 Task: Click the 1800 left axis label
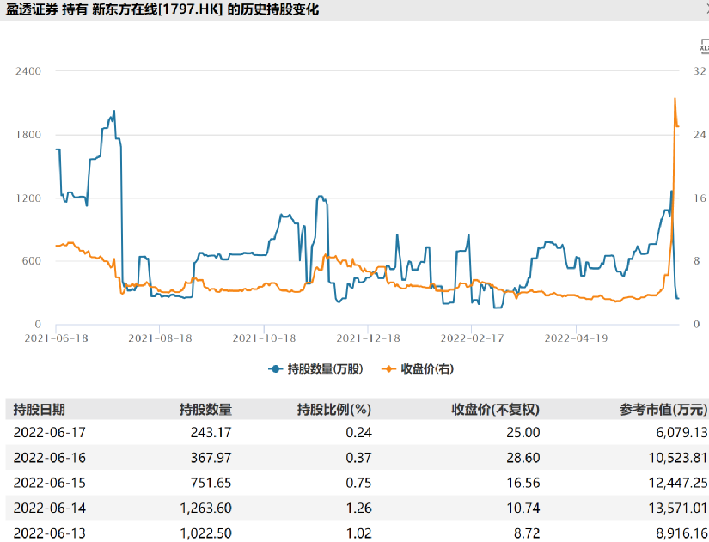28,135
